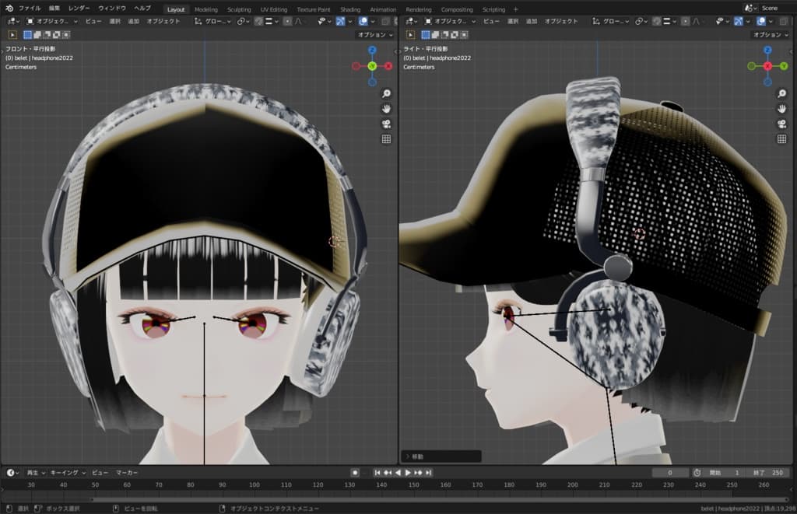Click the zoom magnifier icon in left viewport
The width and height of the screenshot is (797, 514).
[385, 93]
